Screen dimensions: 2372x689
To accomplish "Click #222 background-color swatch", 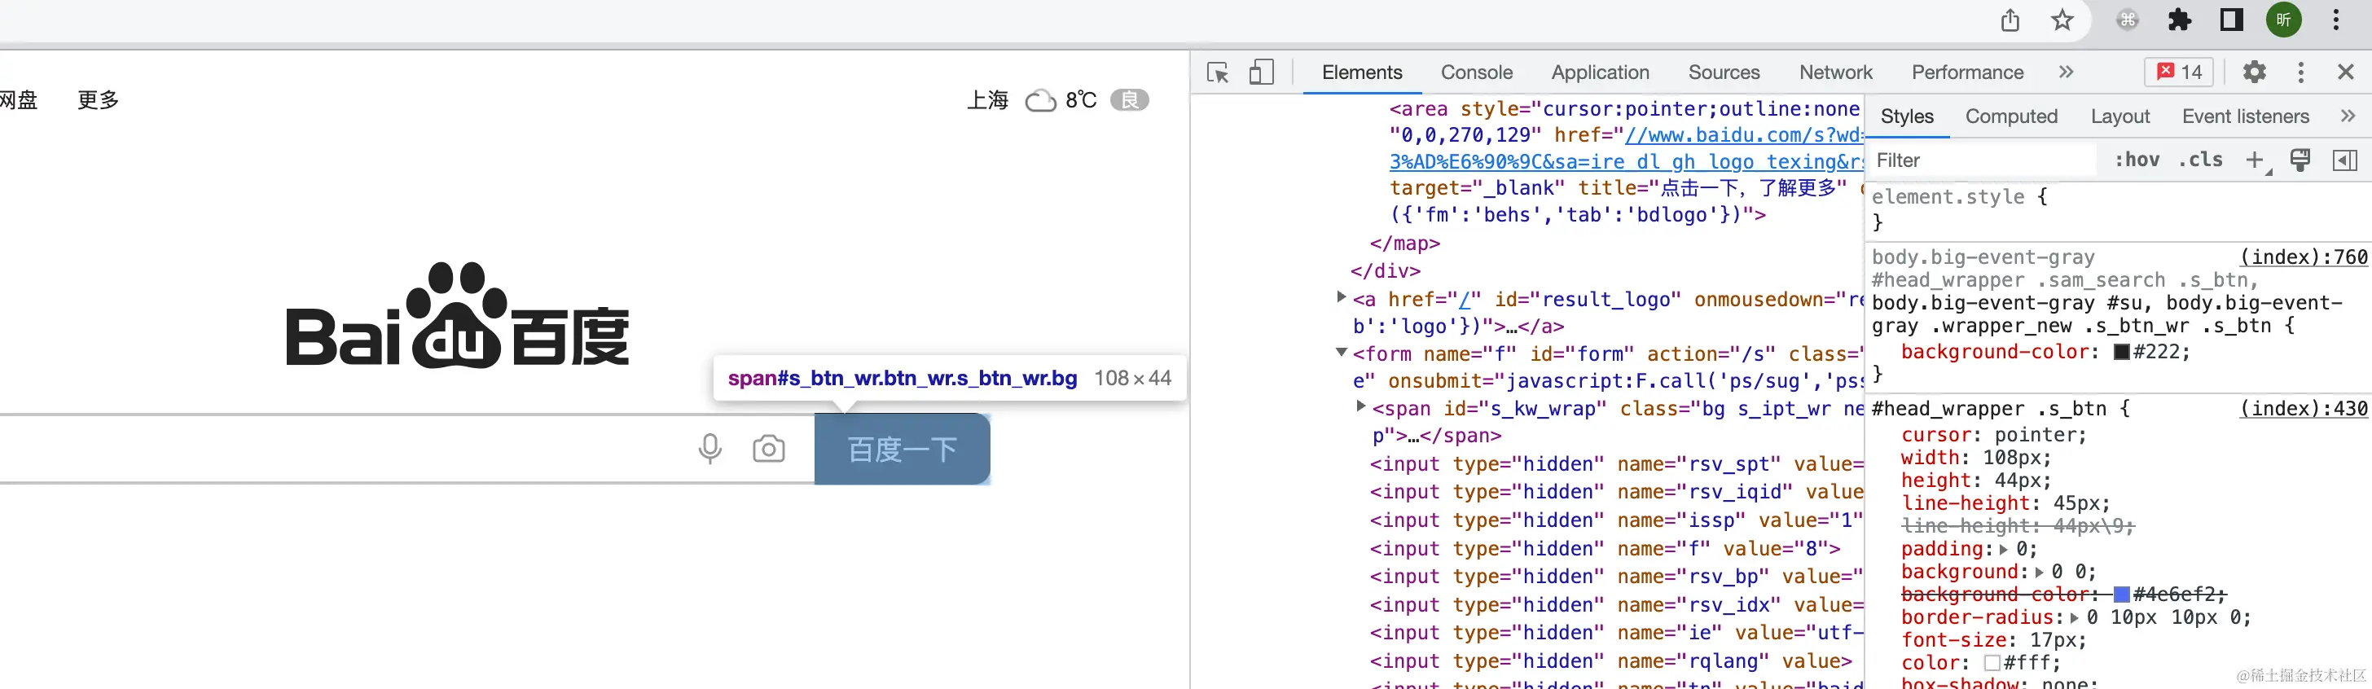I will (x=2122, y=352).
